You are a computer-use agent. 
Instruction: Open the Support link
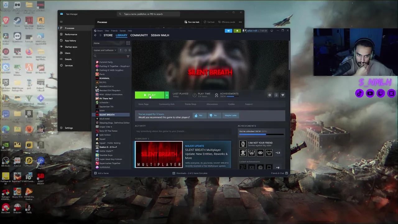[x=249, y=104]
